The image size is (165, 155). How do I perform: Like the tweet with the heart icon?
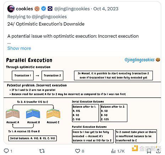click(78, 151)
